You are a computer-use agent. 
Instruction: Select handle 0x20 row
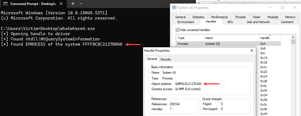click(x=263, y=72)
